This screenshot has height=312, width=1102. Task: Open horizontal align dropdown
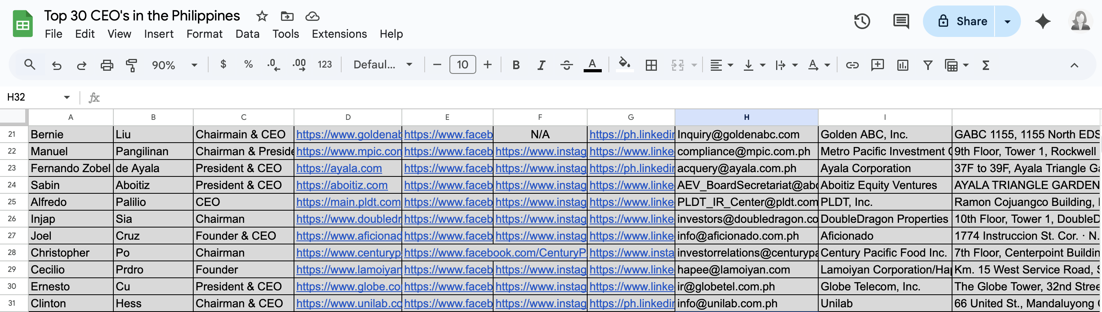721,65
